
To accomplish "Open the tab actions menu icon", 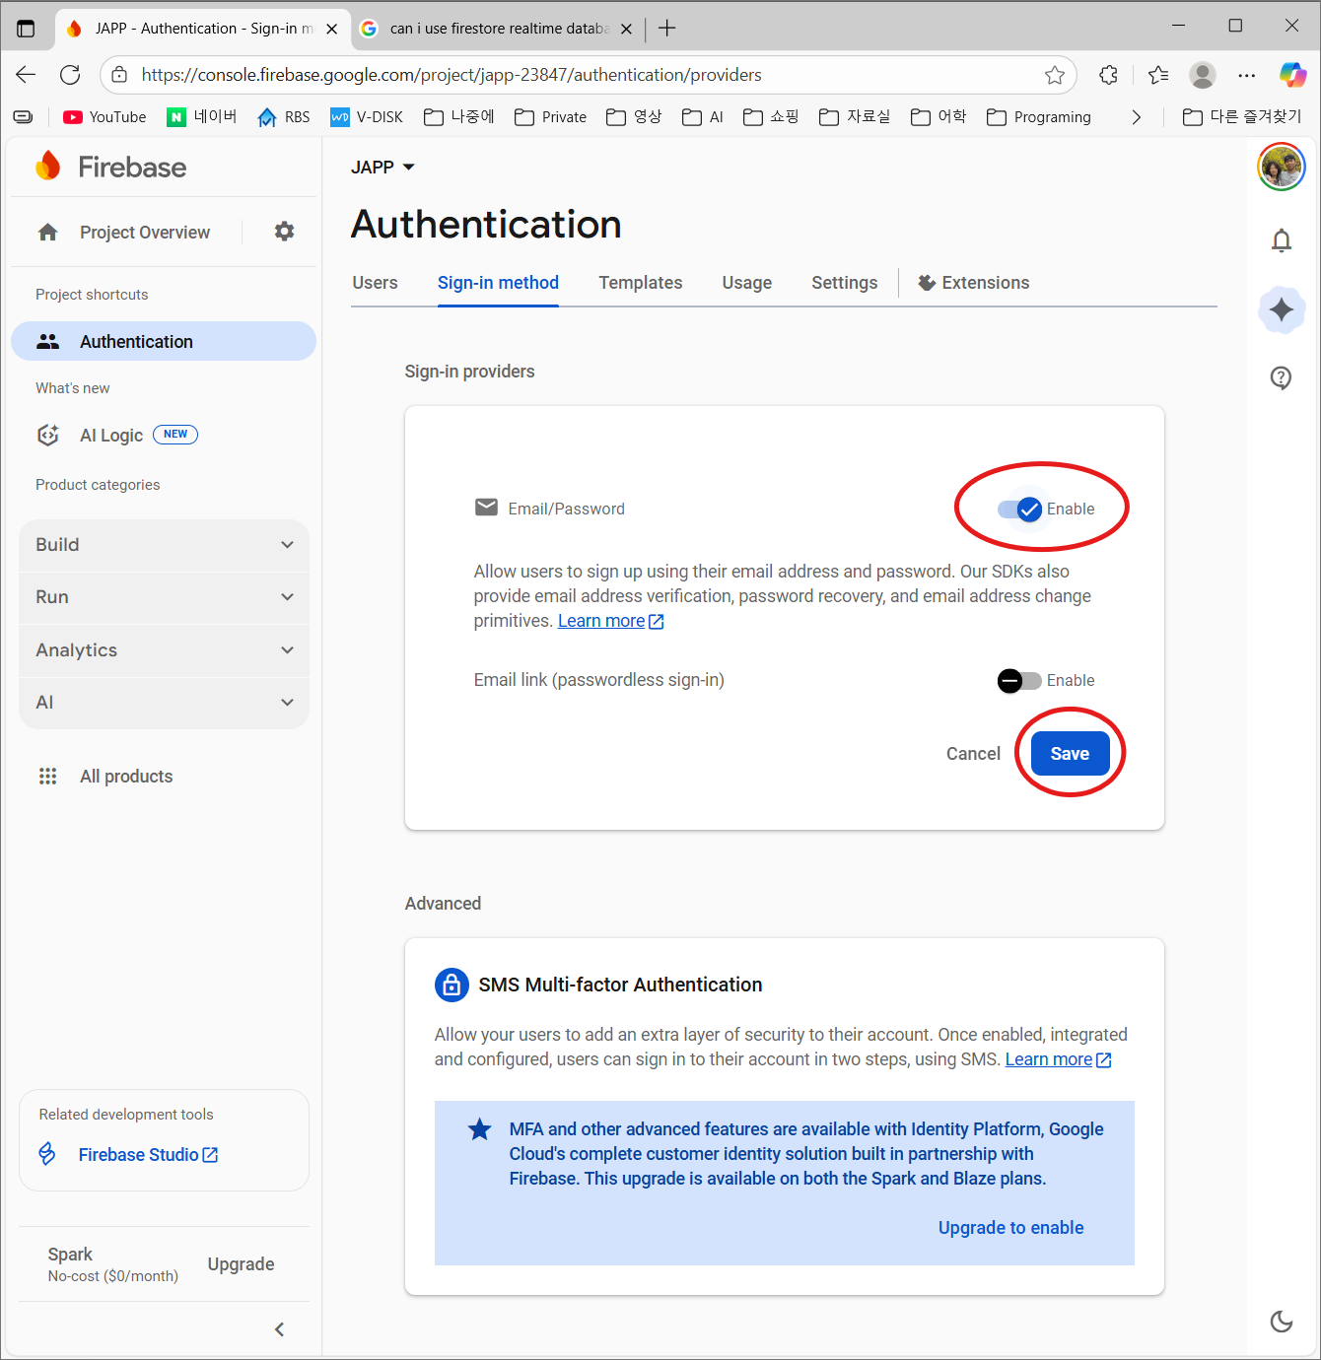I will pyautogui.click(x=26, y=29).
